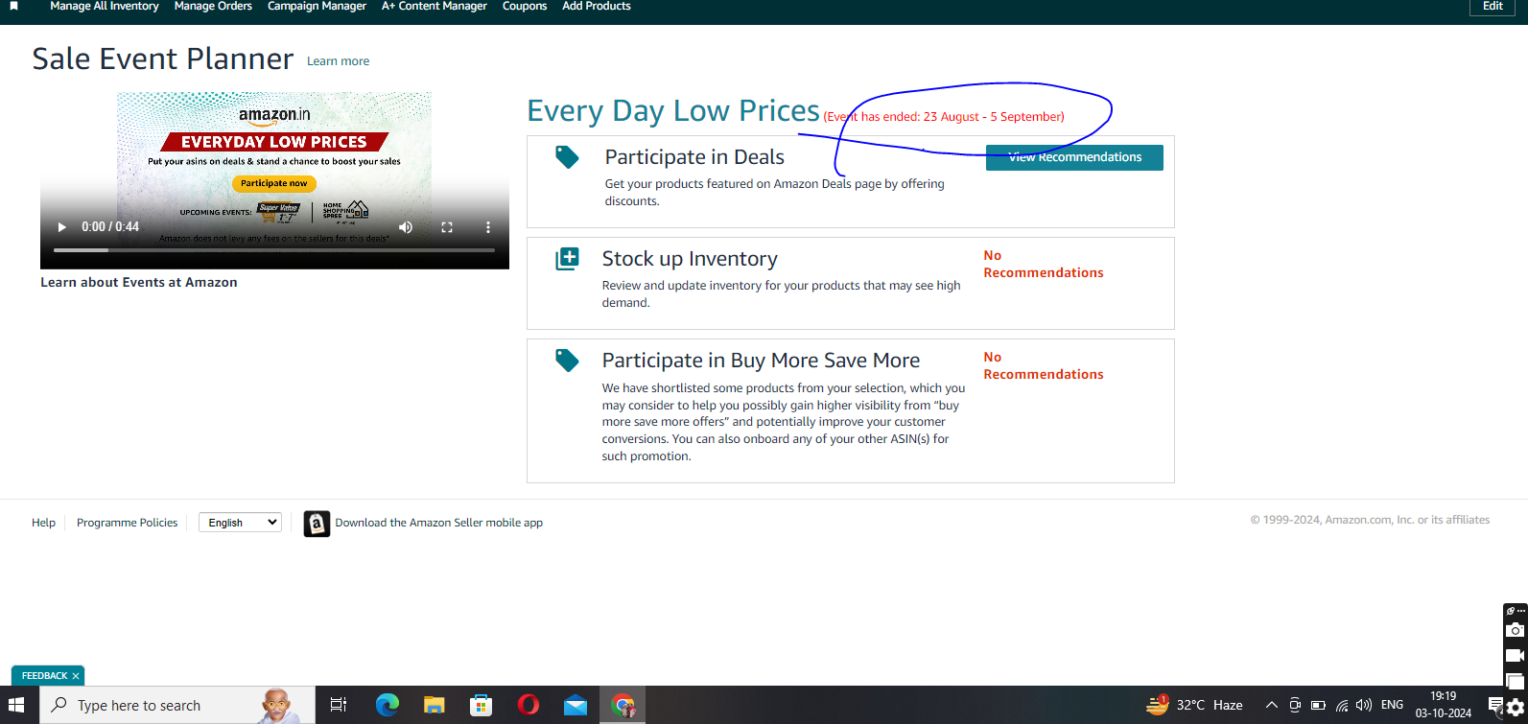Viewport: 1528px width, 724px height.
Task: Seek using the video progress bar
Action: pos(274,250)
